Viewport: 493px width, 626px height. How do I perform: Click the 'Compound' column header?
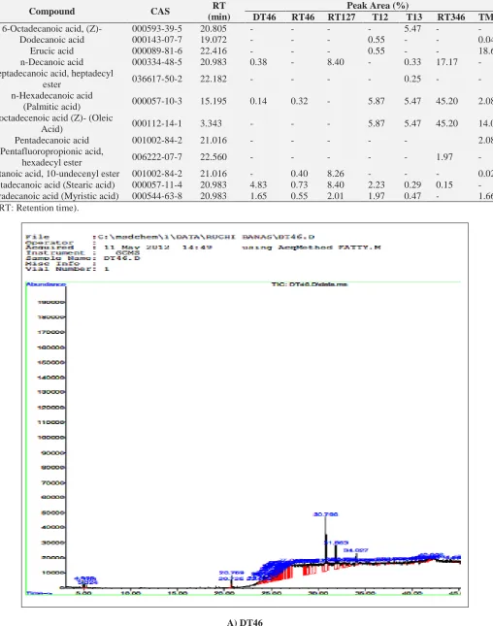51,12
